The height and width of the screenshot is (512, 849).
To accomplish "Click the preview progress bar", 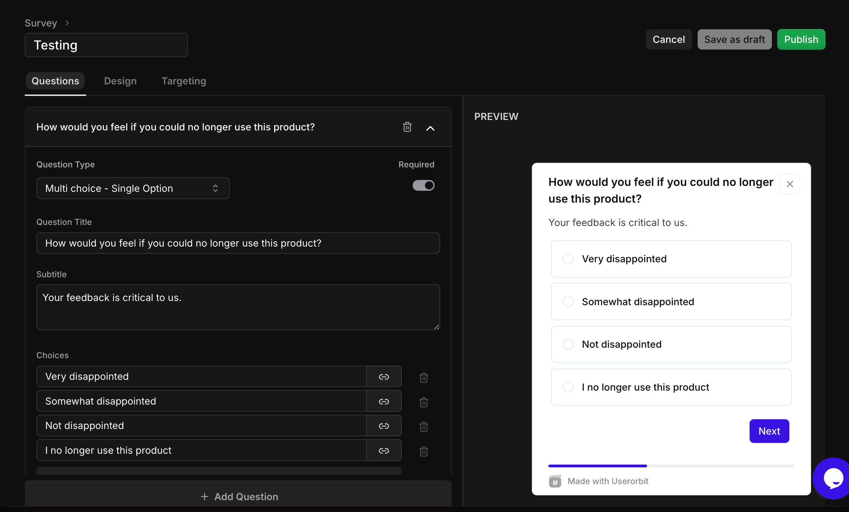I will coord(671,466).
